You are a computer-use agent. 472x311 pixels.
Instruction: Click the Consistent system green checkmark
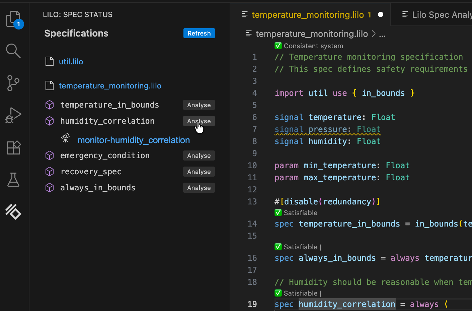click(278, 46)
